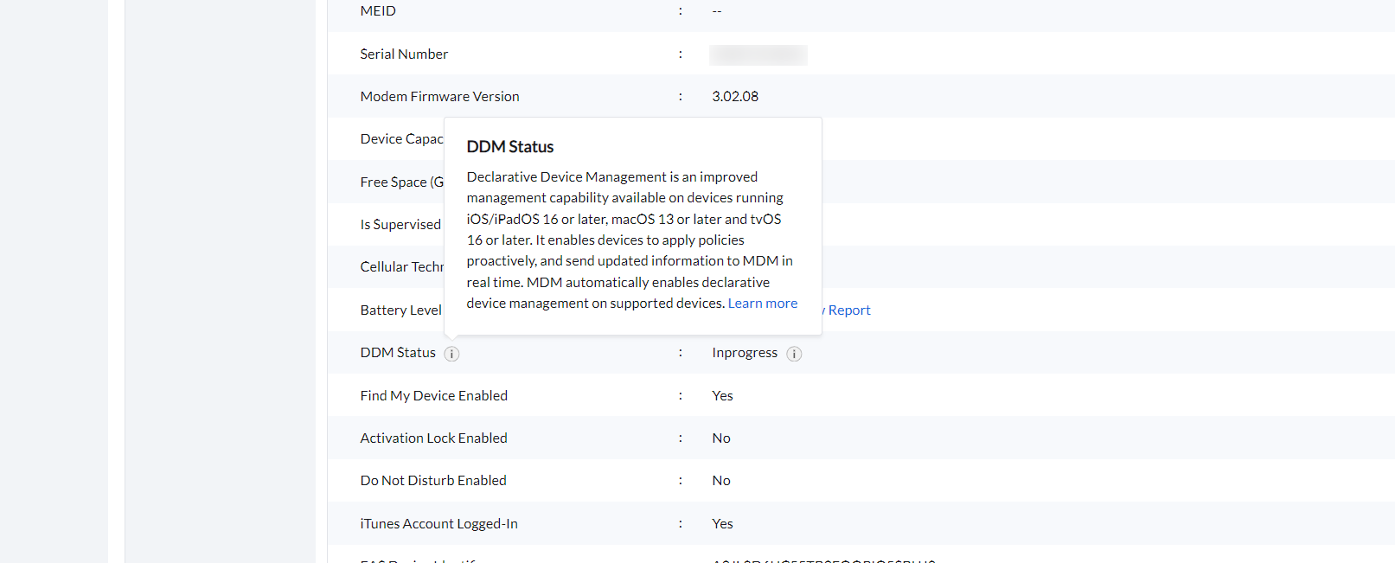The height and width of the screenshot is (563, 1395).
Task: Click the Yes value for Find My Device
Action: click(722, 396)
